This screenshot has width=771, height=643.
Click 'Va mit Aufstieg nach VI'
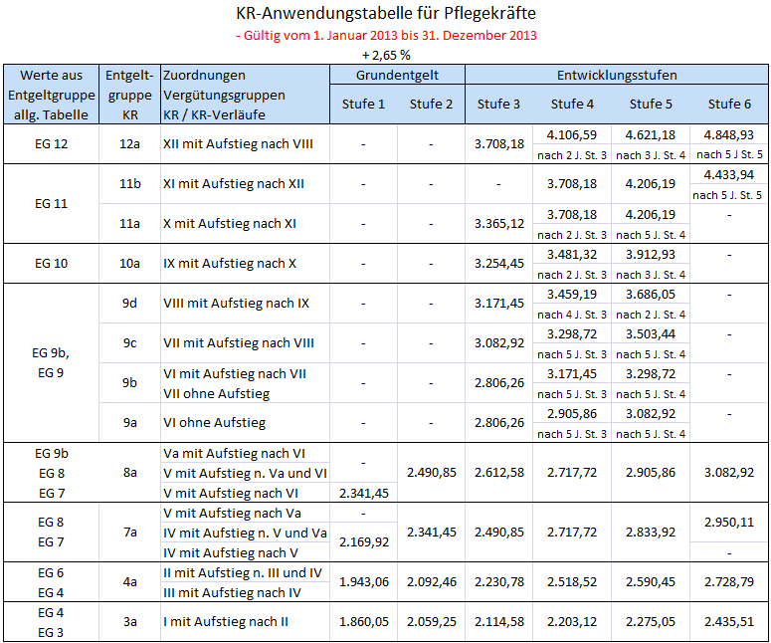pos(234,453)
